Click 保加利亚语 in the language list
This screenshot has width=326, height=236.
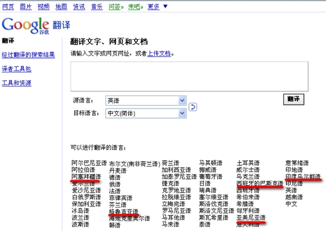[86, 204]
